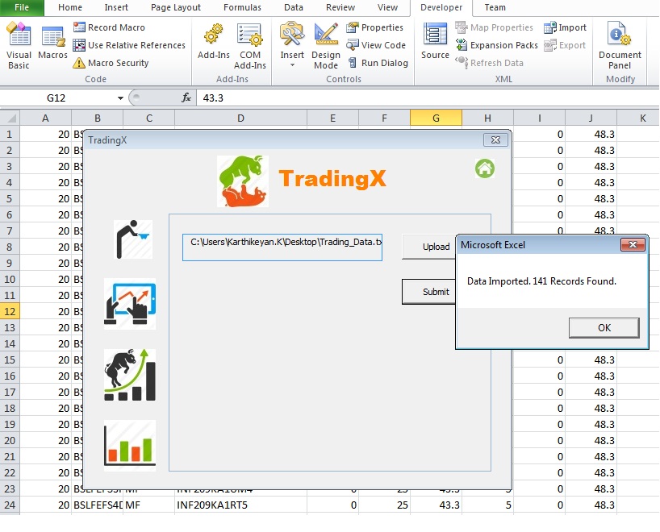This screenshot has height=532, width=660.
Task: Open the Visual Basic editor
Action: [x=19, y=46]
